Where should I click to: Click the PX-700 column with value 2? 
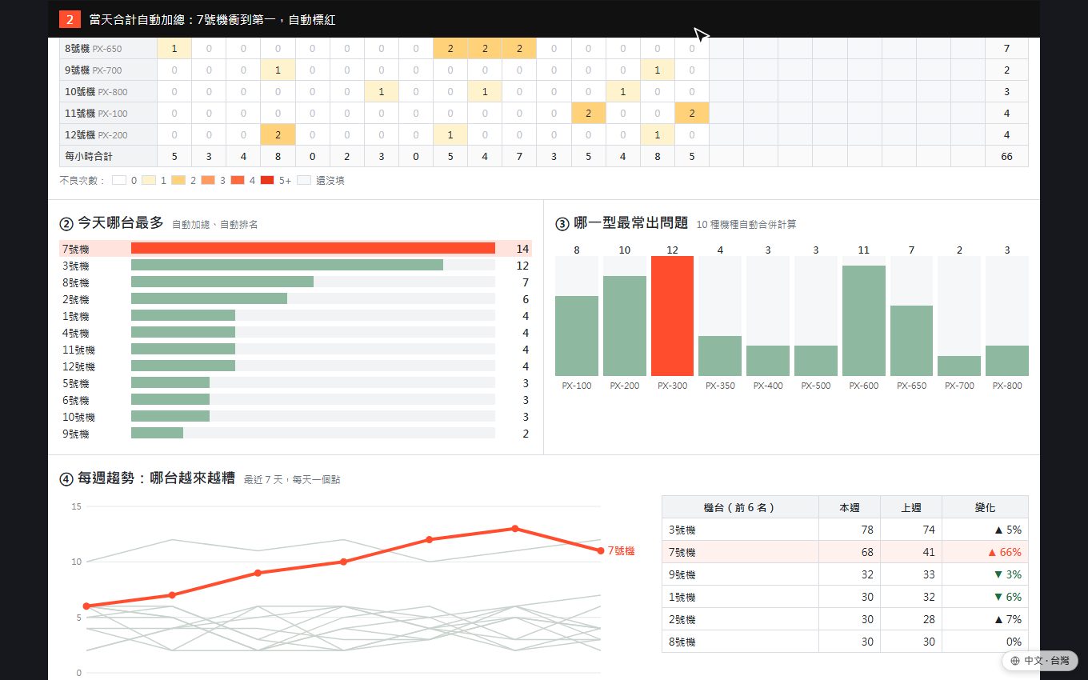(959, 366)
